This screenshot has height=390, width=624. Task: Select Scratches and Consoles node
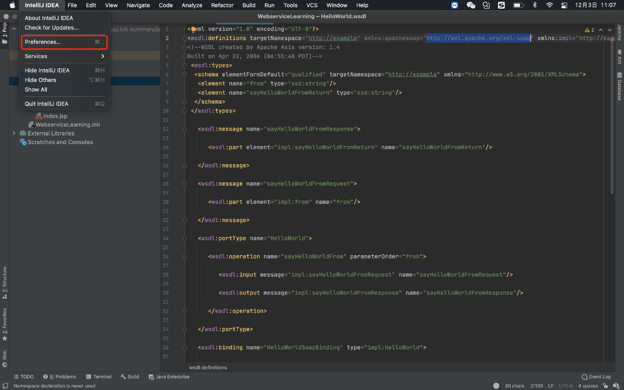56,142
